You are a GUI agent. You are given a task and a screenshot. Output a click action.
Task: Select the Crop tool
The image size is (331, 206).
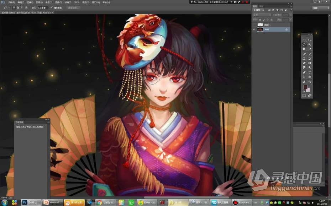(304, 49)
